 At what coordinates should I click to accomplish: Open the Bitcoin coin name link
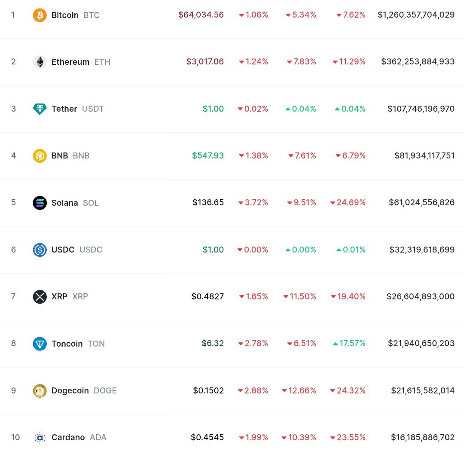coord(65,15)
